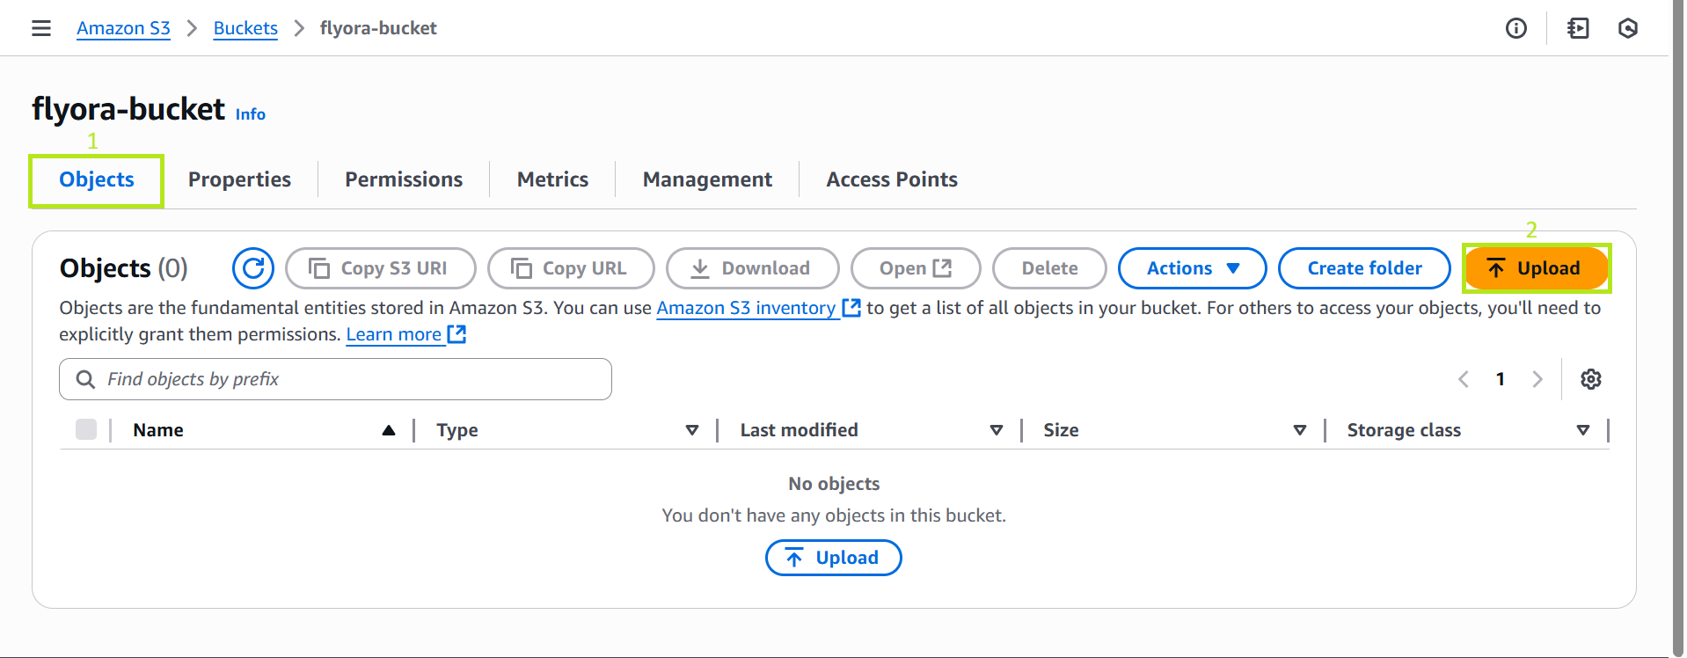Open the hamburger navigation menu
Image resolution: width=1687 pixels, height=658 pixels.
41,28
